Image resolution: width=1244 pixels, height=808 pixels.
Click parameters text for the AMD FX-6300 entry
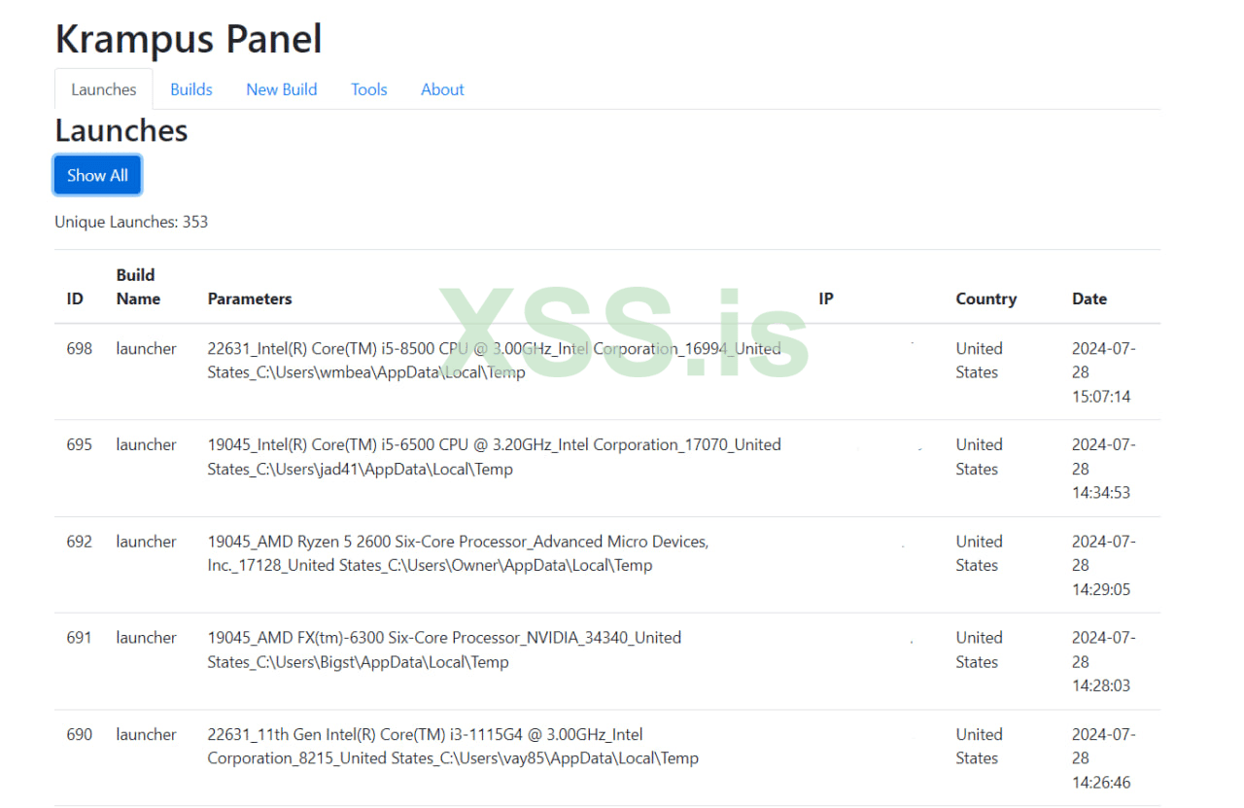coord(443,650)
